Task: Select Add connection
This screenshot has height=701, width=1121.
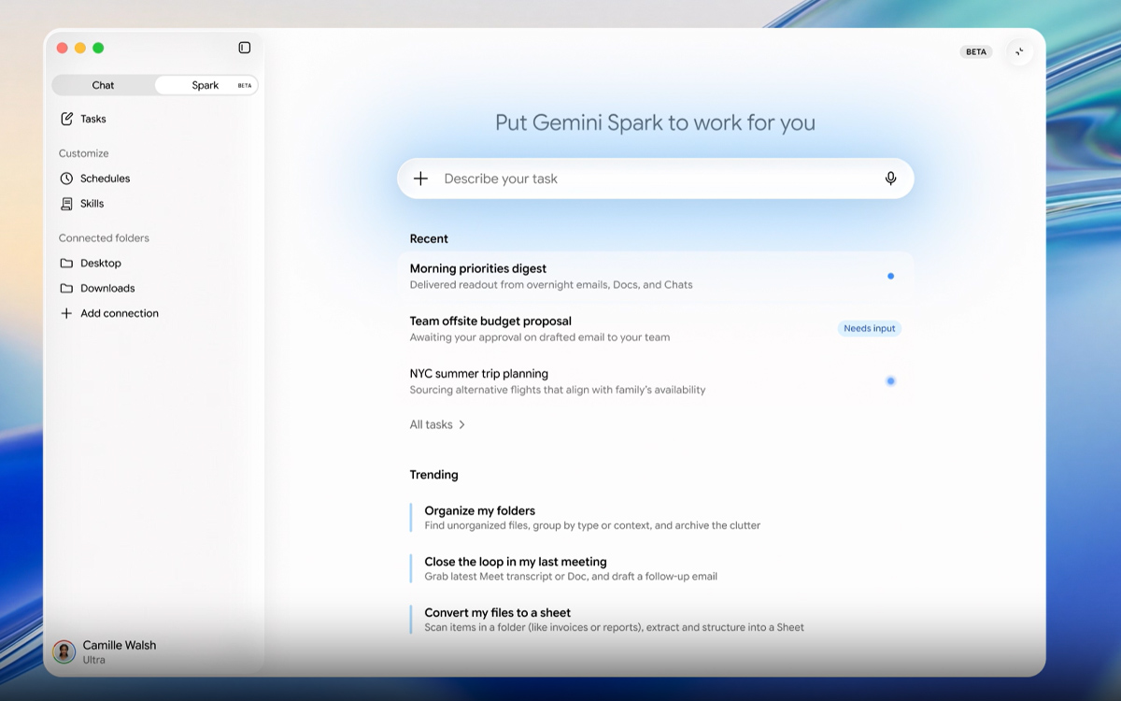Action: [x=120, y=314]
